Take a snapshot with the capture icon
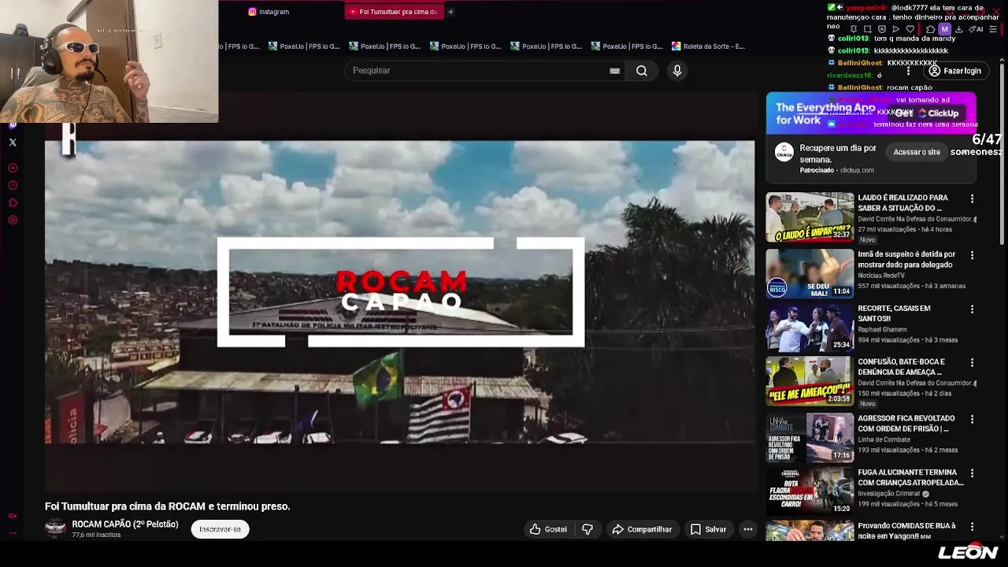 pos(867,29)
